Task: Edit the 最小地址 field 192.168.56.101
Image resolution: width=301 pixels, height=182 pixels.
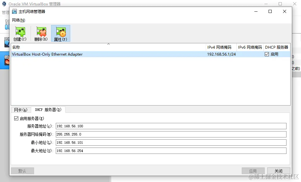Action: coord(171,143)
